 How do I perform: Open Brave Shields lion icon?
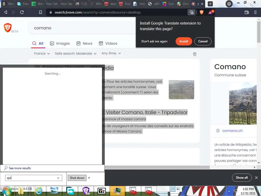coord(201,12)
